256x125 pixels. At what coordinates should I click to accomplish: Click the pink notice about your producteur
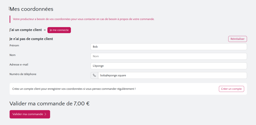[x=84, y=19]
